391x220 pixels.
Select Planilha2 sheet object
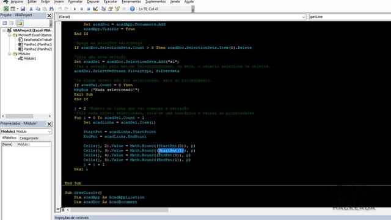38,49
